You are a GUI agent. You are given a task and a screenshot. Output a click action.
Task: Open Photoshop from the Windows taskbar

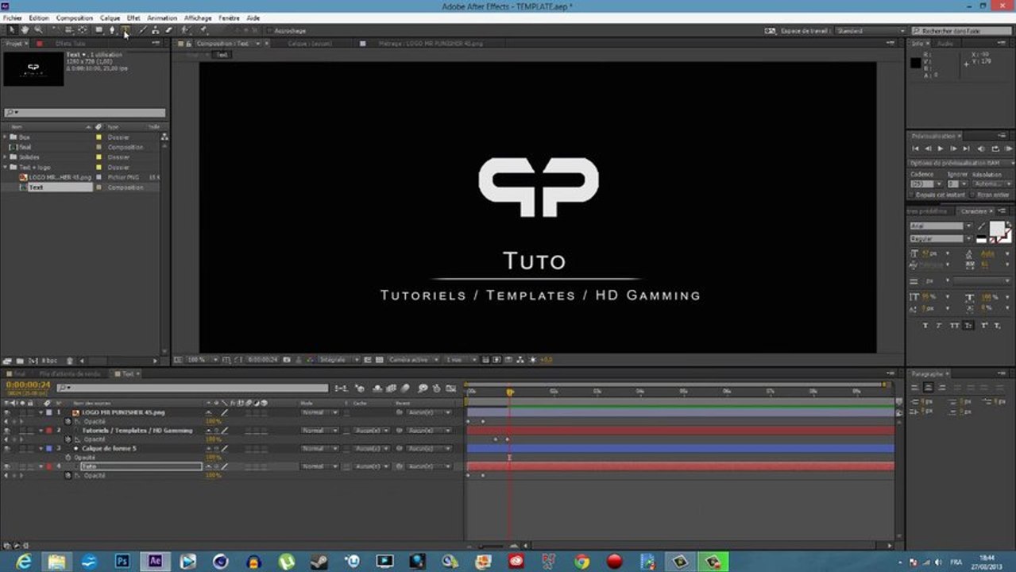click(x=122, y=562)
